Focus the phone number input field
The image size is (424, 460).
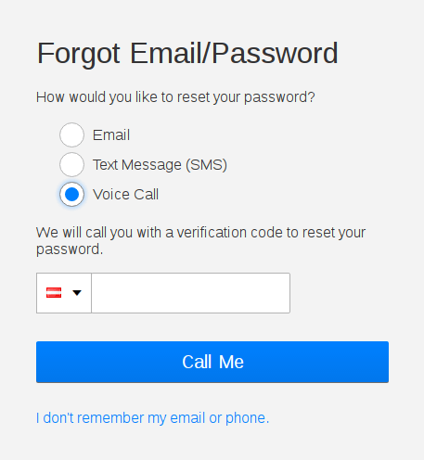pos(191,293)
